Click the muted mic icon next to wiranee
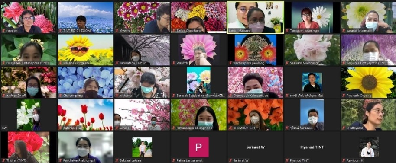Viewport: 396px width, 163px height. 117,128
